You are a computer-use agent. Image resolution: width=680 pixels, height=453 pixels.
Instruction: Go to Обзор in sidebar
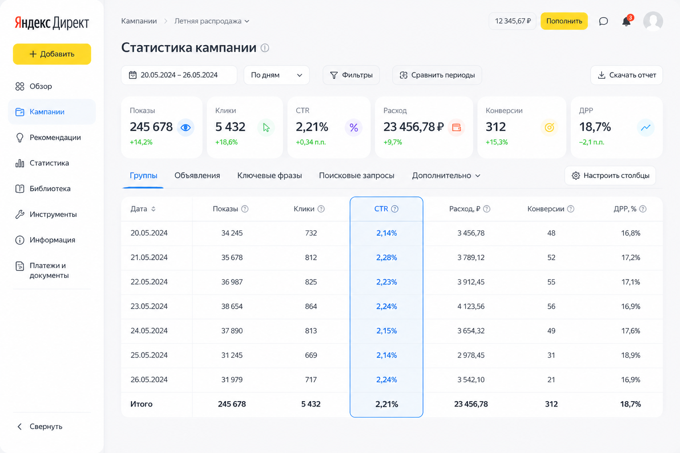point(52,86)
